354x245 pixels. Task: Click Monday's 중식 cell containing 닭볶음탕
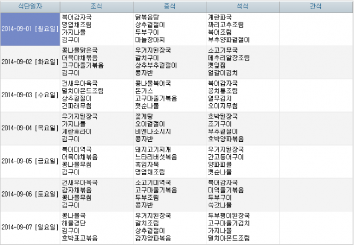(x=169, y=29)
